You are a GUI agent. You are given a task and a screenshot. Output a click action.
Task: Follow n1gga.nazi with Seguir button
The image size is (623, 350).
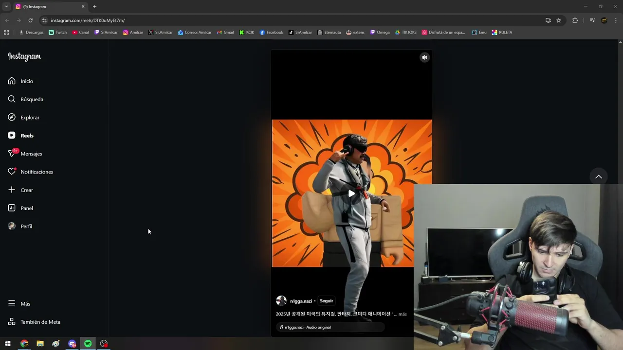[x=326, y=301]
